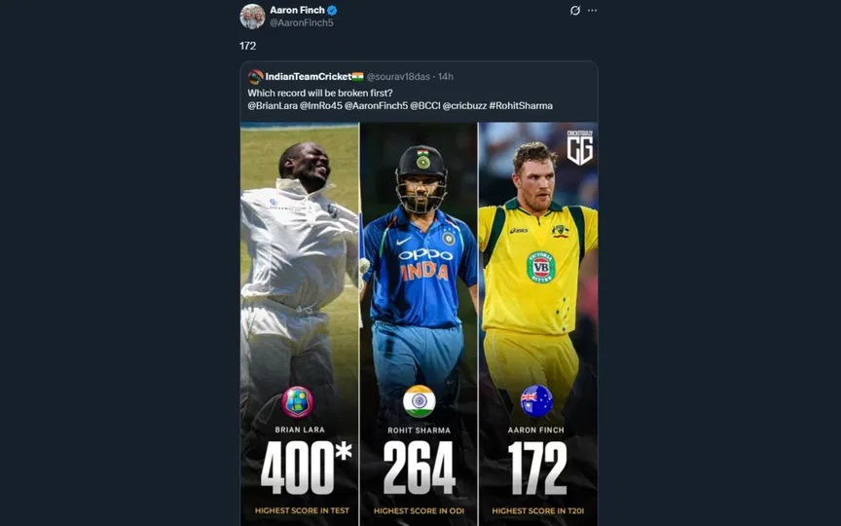The height and width of the screenshot is (526, 841).
Task: Click the @sourav18das handle
Action: coord(399,77)
